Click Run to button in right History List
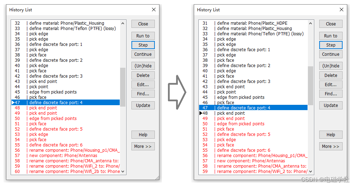The width and height of the screenshot is (355, 186). (x=331, y=36)
